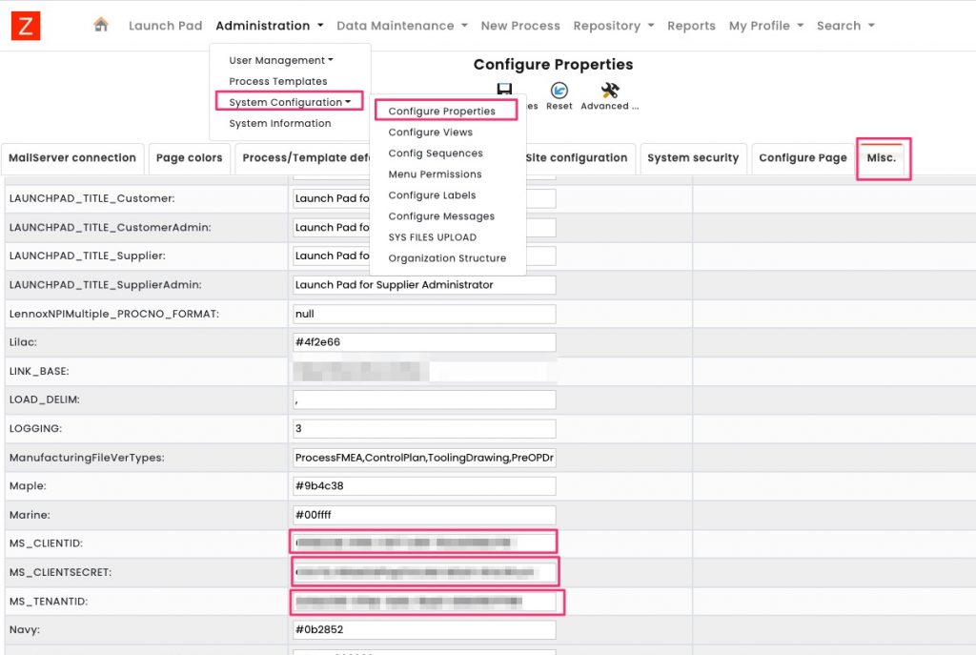Click the MS_CLIENTID input field
The height and width of the screenshot is (655, 976).
pyautogui.click(x=424, y=542)
